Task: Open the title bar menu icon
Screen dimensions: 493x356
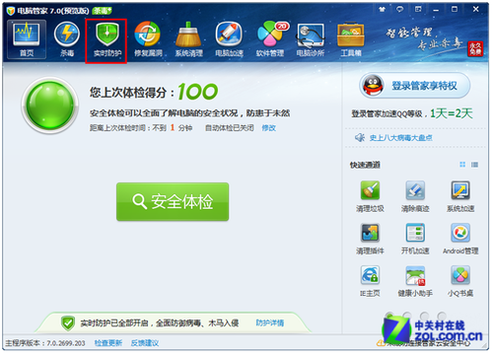Action: pos(418,10)
